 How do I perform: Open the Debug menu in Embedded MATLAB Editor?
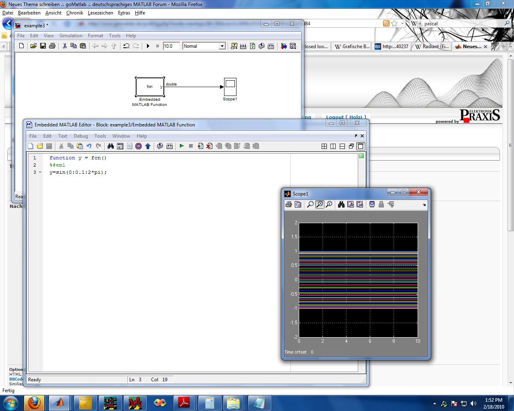(81, 136)
